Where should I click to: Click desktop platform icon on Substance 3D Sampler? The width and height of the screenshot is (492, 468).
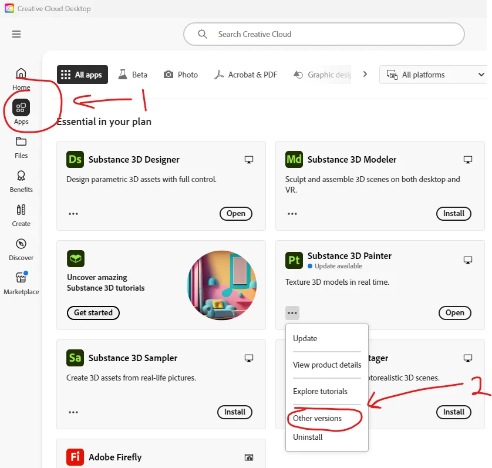(x=249, y=358)
